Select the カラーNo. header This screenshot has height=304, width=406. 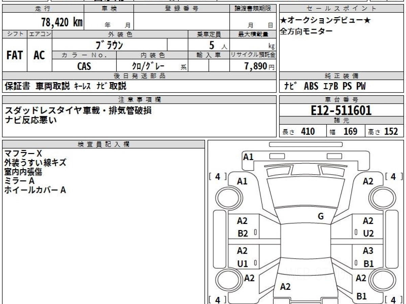pos(84,55)
